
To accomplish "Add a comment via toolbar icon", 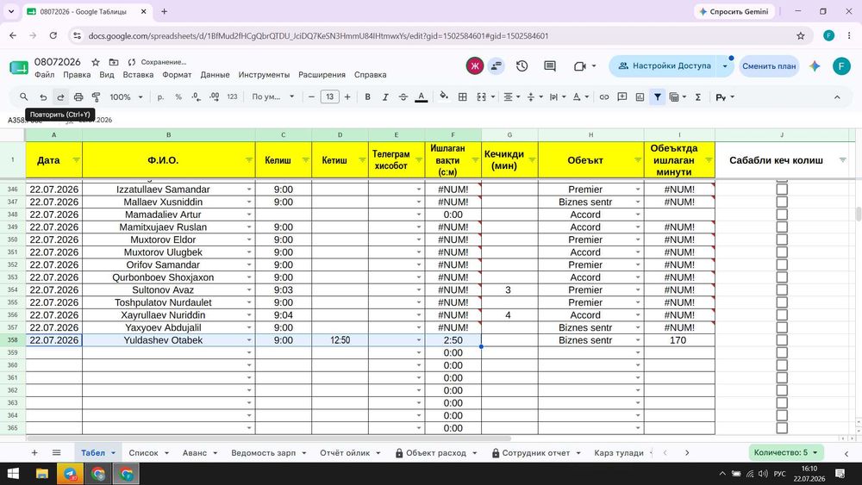I will 622,96.
